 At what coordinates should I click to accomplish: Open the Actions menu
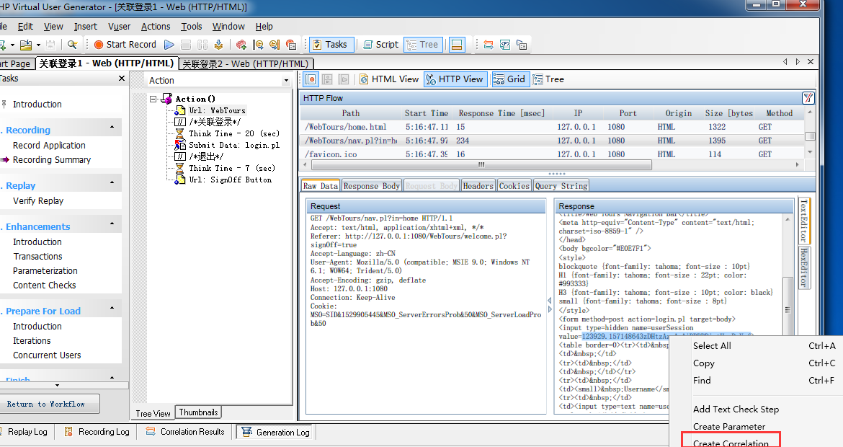tap(156, 27)
